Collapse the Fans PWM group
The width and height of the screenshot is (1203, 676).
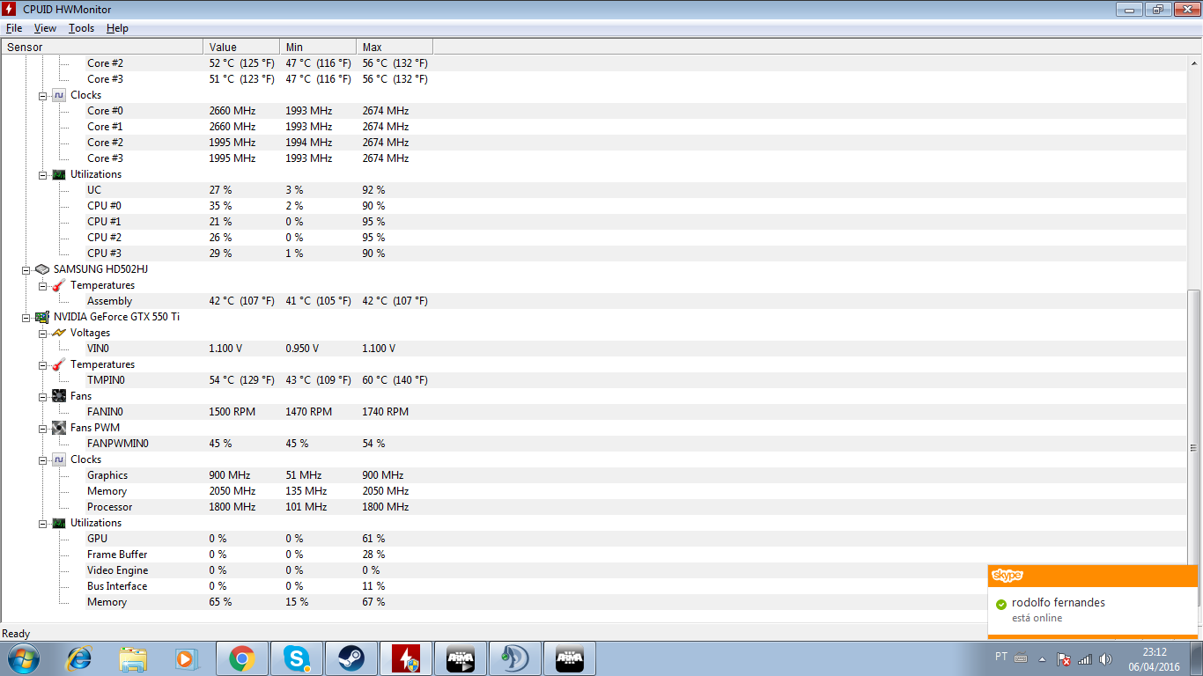pos(42,428)
